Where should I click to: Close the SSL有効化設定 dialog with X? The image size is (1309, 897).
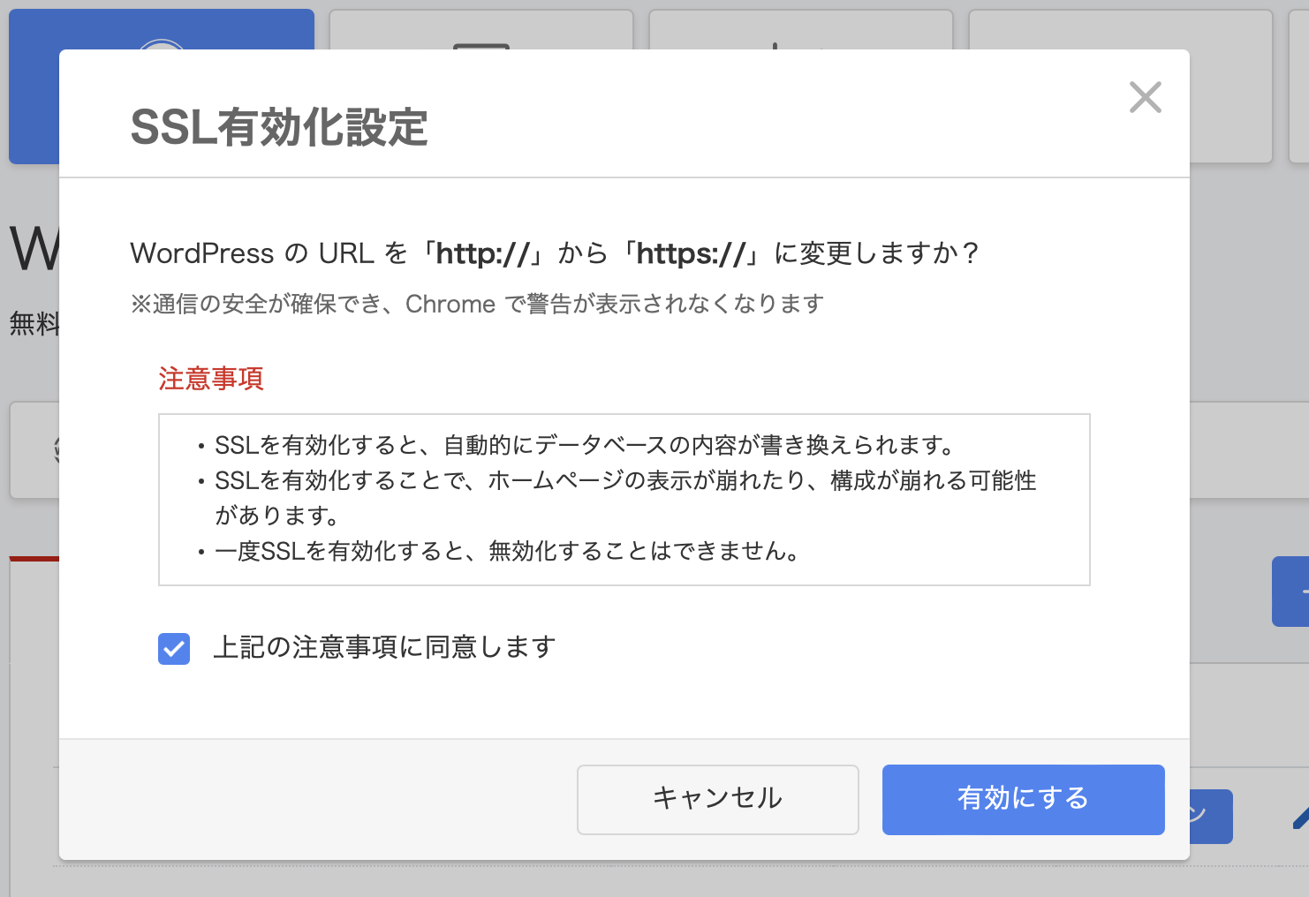tap(1145, 97)
